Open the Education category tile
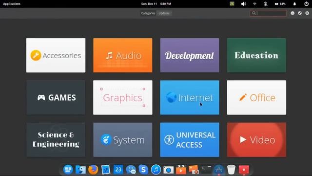Image resolution: width=312 pixels, height=176 pixels. (x=256, y=55)
